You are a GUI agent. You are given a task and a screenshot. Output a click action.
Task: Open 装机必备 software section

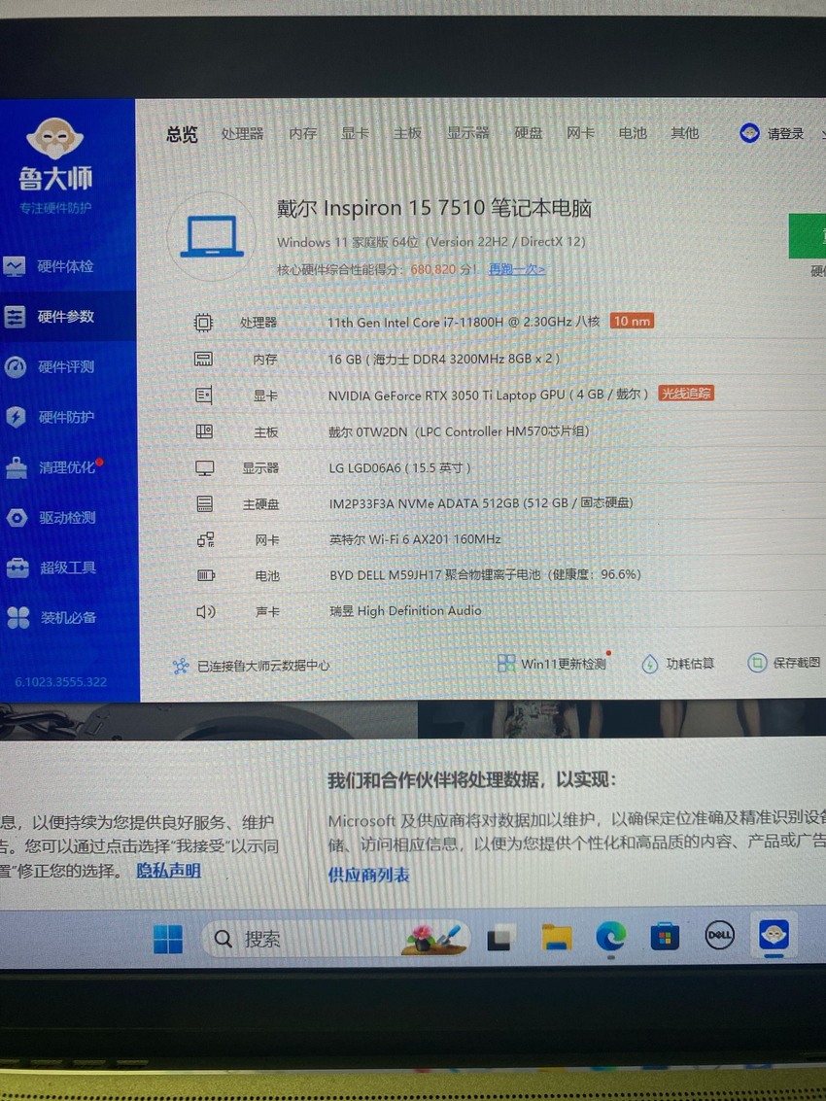click(x=51, y=618)
